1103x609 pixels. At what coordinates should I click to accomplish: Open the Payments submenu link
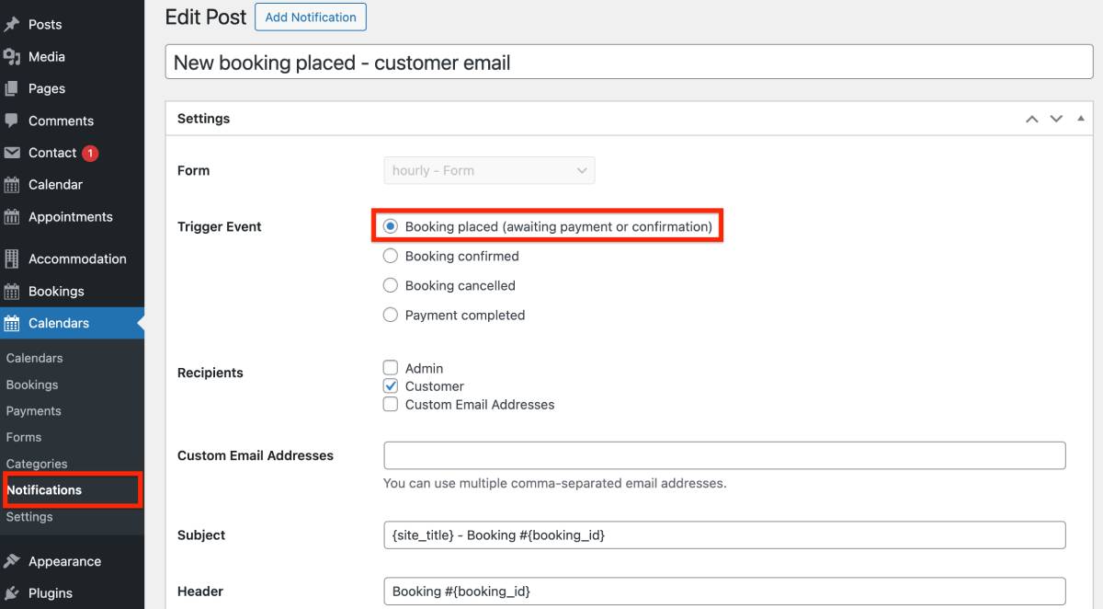(33, 411)
